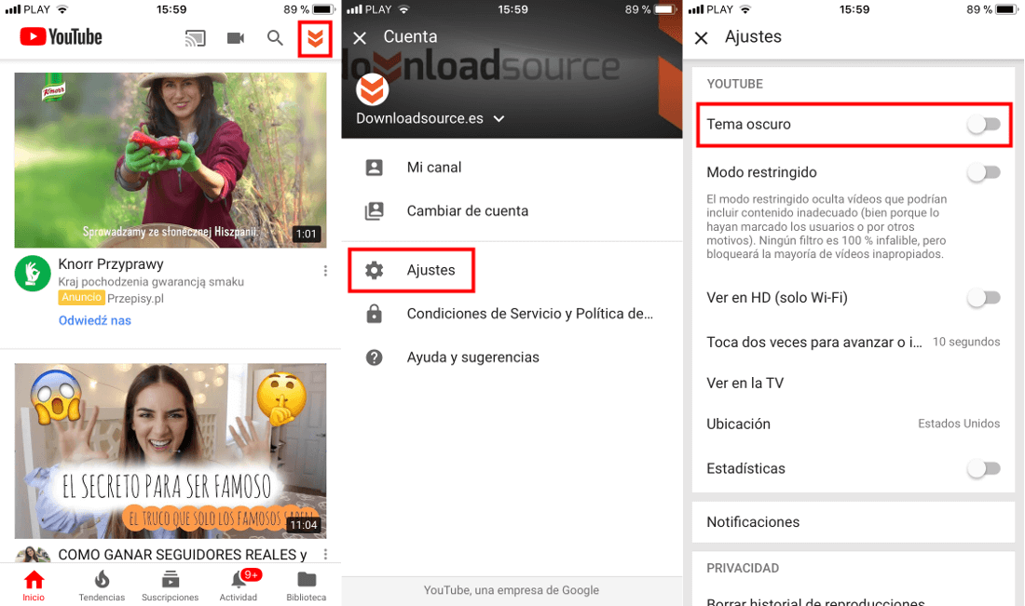1025x606 pixels.
Task: Switch to the Suscripciones tab
Action: coord(170,586)
